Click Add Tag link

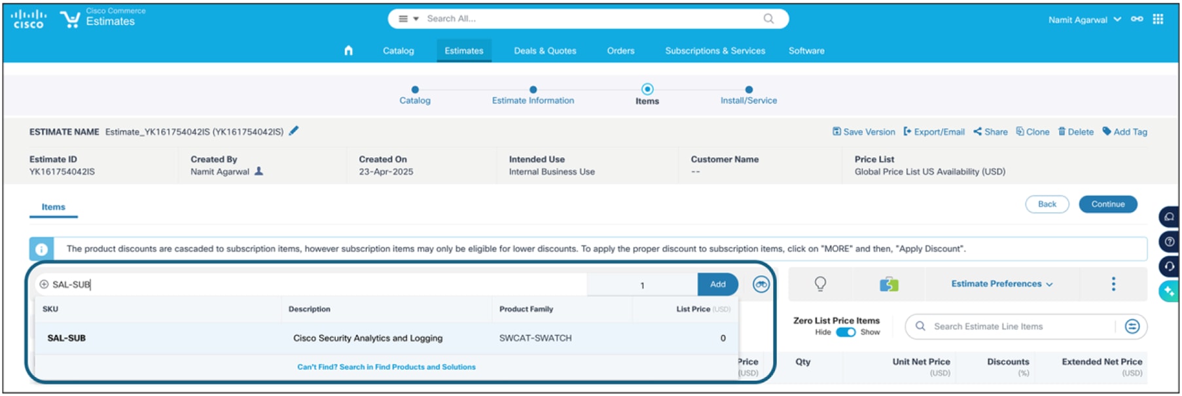point(1125,132)
